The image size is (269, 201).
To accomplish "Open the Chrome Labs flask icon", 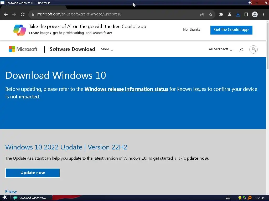I will click(230, 15).
